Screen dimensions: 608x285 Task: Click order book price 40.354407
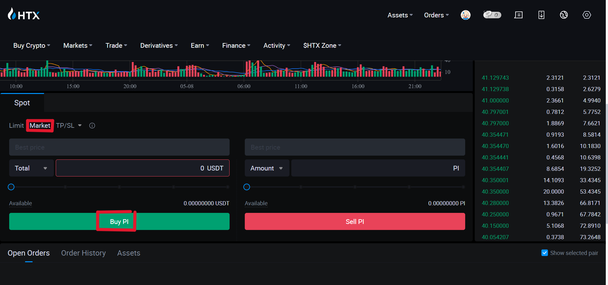point(495,169)
